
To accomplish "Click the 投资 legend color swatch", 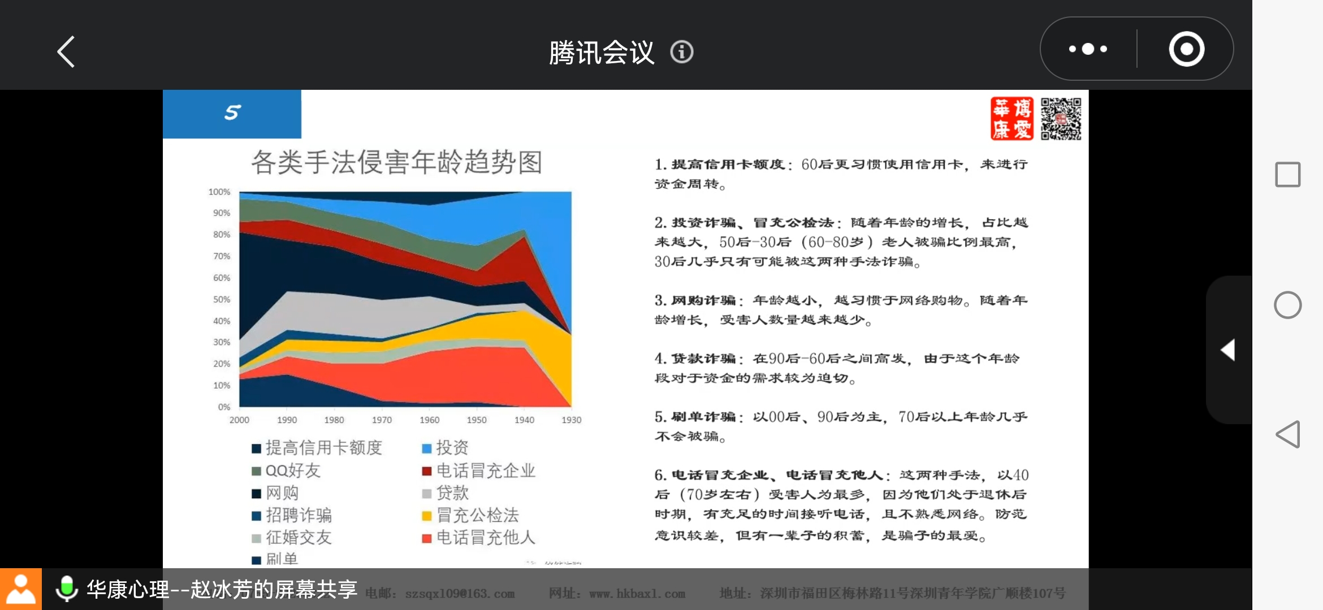I will pyautogui.click(x=427, y=448).
